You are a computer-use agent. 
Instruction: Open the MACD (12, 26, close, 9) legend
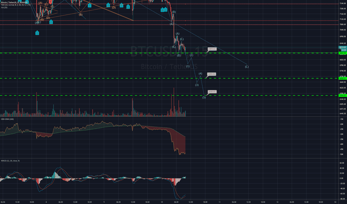click(x=10, y=161)
